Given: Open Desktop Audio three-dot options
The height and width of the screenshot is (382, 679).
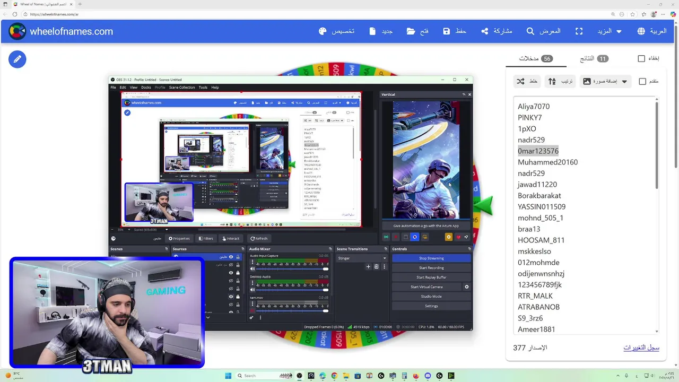Looking at the screenshot, I should [x=252, y=283].
